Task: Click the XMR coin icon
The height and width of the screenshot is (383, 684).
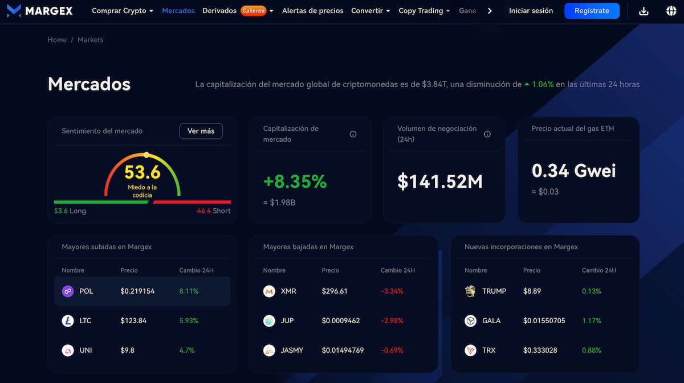Action: [x=269, y=291]
